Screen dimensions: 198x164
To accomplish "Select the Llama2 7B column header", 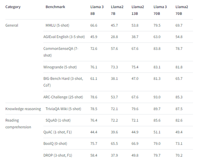I will click(117, 10).
